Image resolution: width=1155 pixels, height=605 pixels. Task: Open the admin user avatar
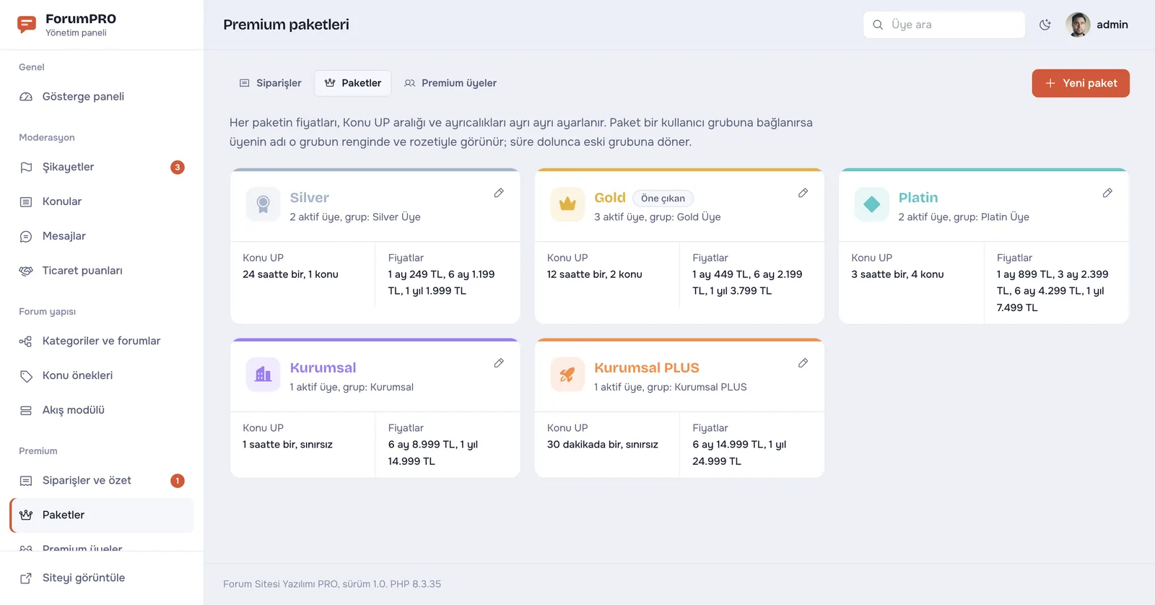pos(1078,25)
